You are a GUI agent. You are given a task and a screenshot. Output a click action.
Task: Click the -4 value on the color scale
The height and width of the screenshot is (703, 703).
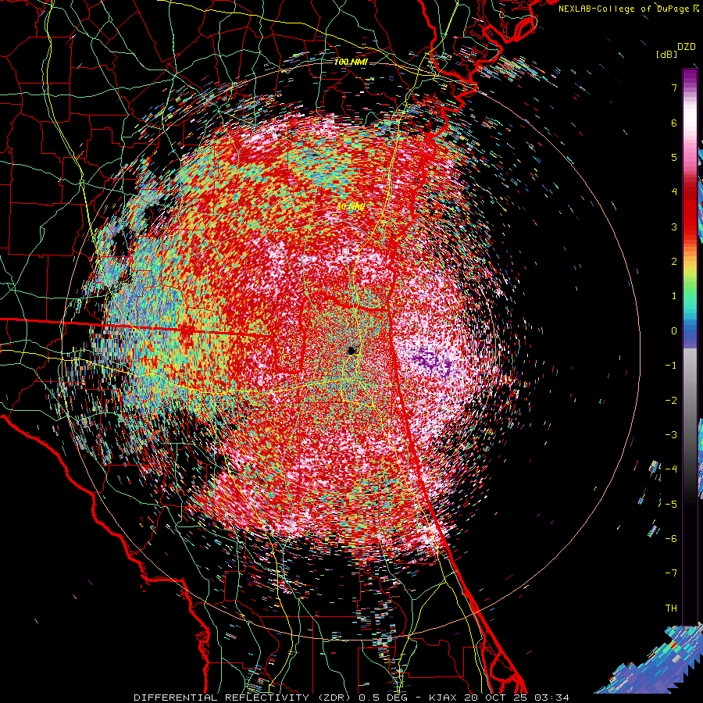[x=671, y=469]
